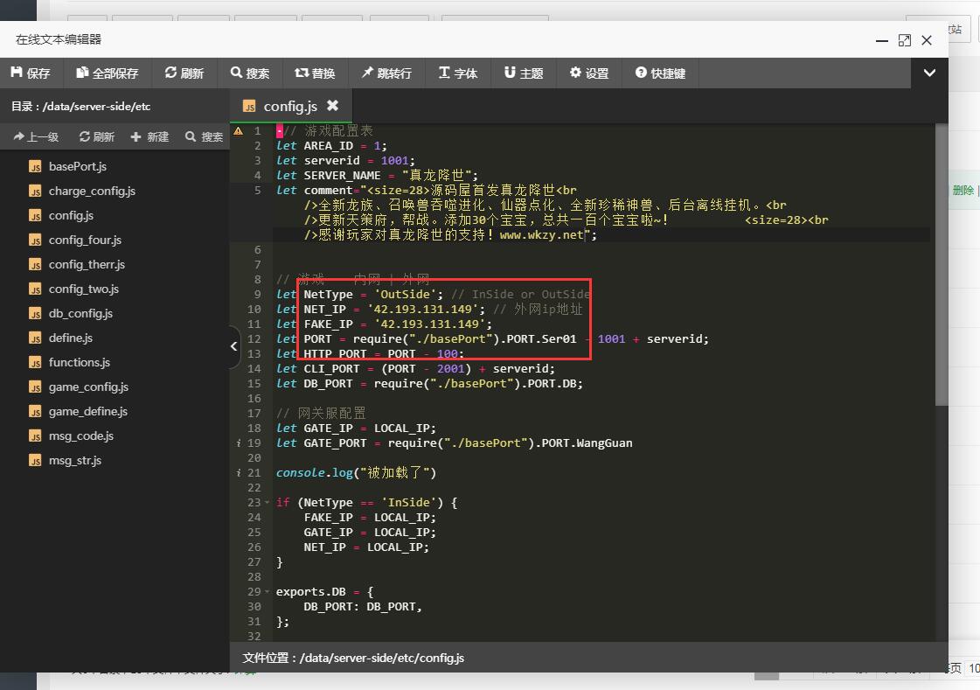Go up one directory with 上一级
980x690 pixels.
pos(37,136)
